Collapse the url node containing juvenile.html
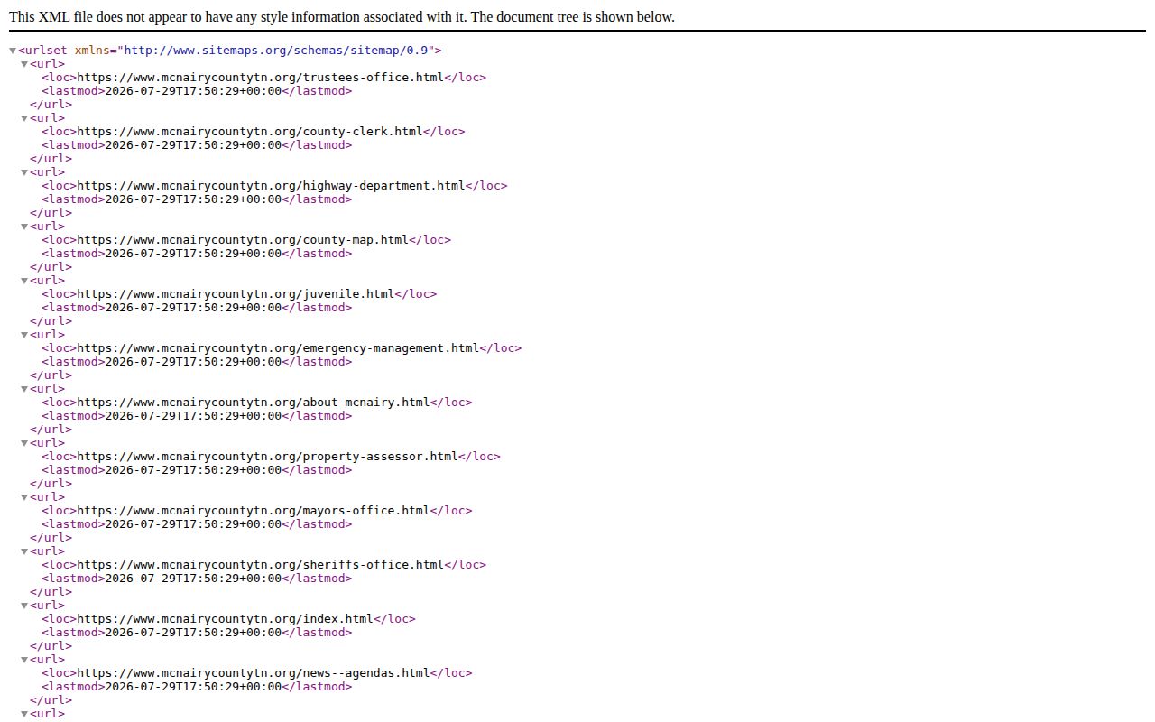Viewport: 1155px width, 722px height. point(24,281)
